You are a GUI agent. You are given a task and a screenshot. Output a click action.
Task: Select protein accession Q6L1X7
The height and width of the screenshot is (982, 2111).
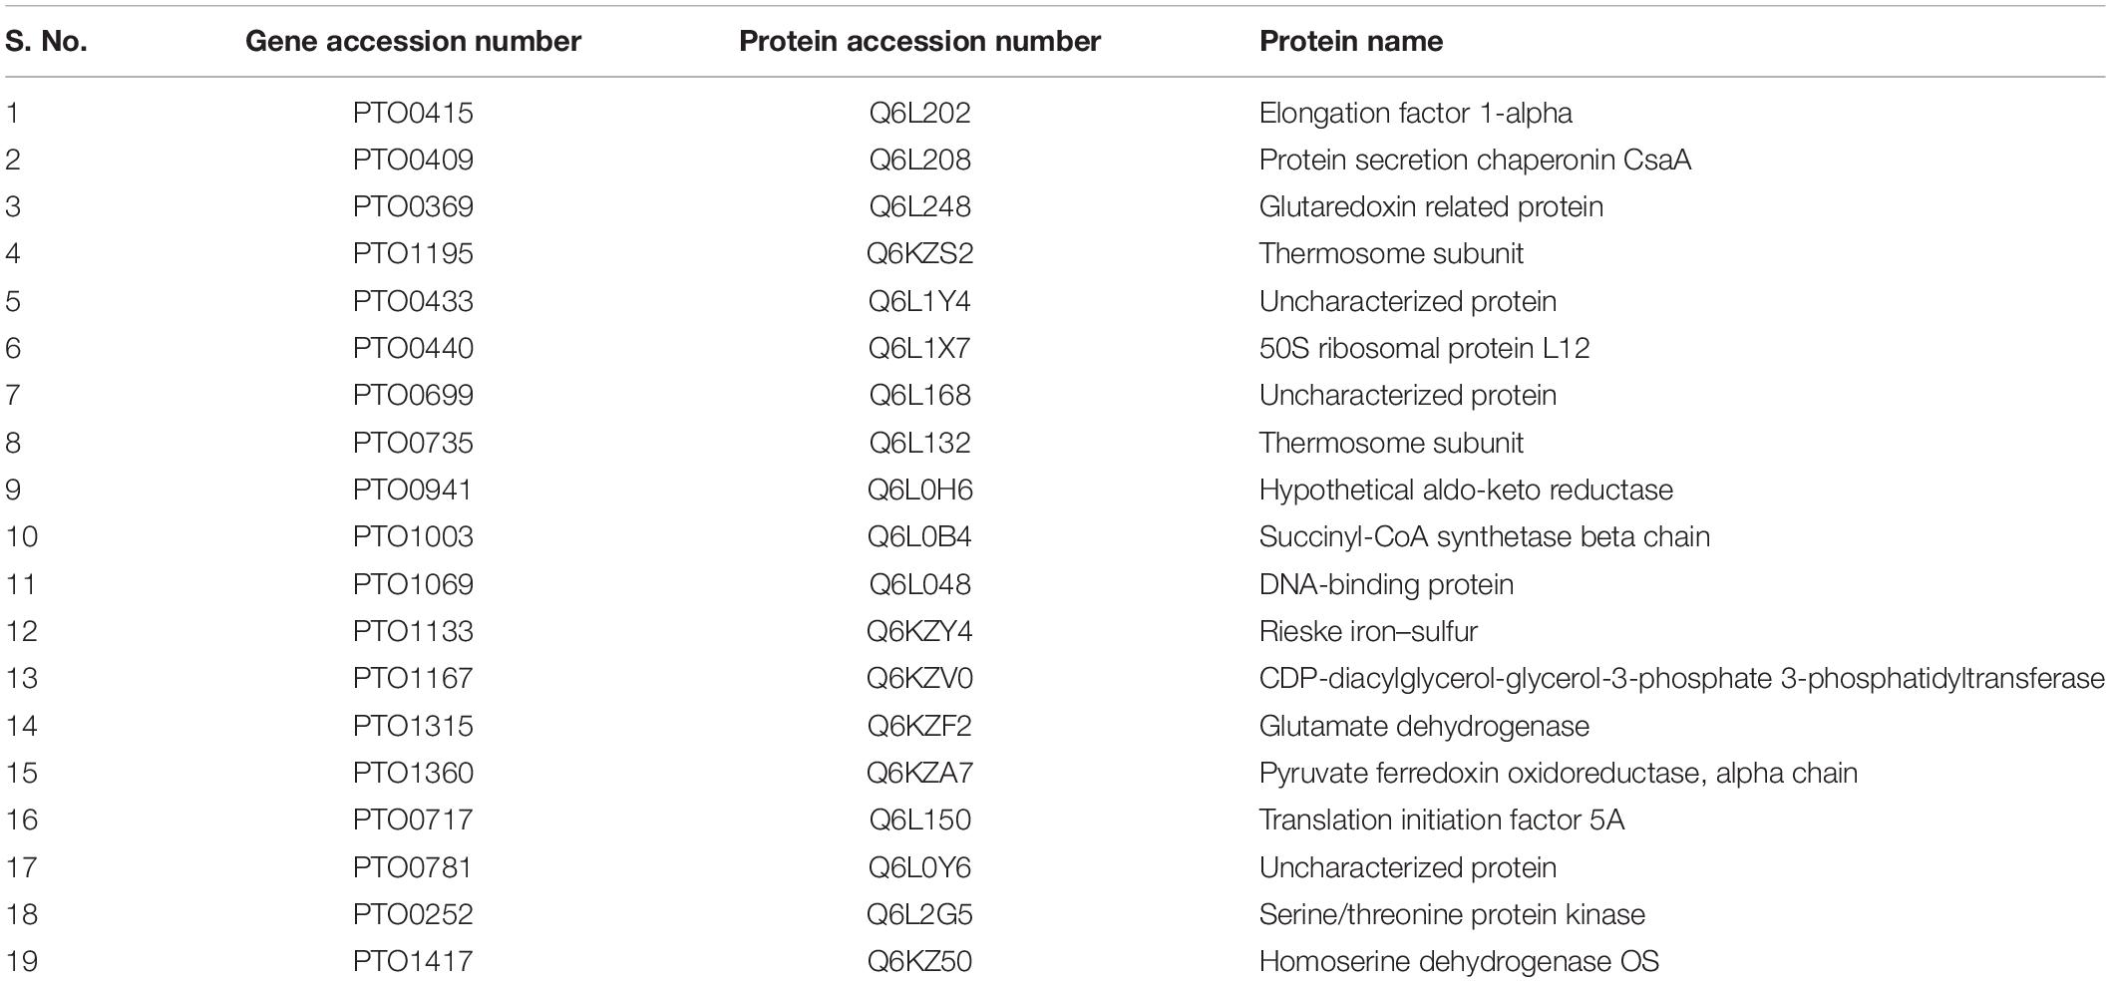pyautogui.click(x=919, y=348)
